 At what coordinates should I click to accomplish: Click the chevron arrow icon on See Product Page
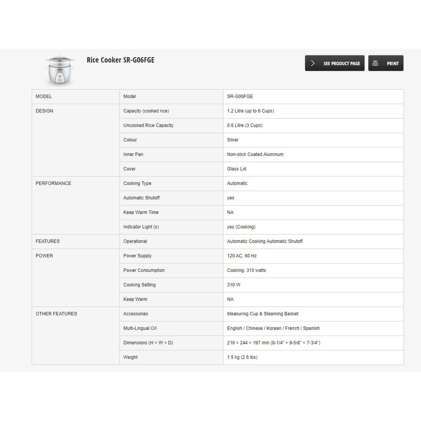click(x=312, y=63)
